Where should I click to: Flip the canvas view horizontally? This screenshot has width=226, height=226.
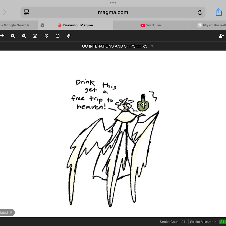point(35,36)
